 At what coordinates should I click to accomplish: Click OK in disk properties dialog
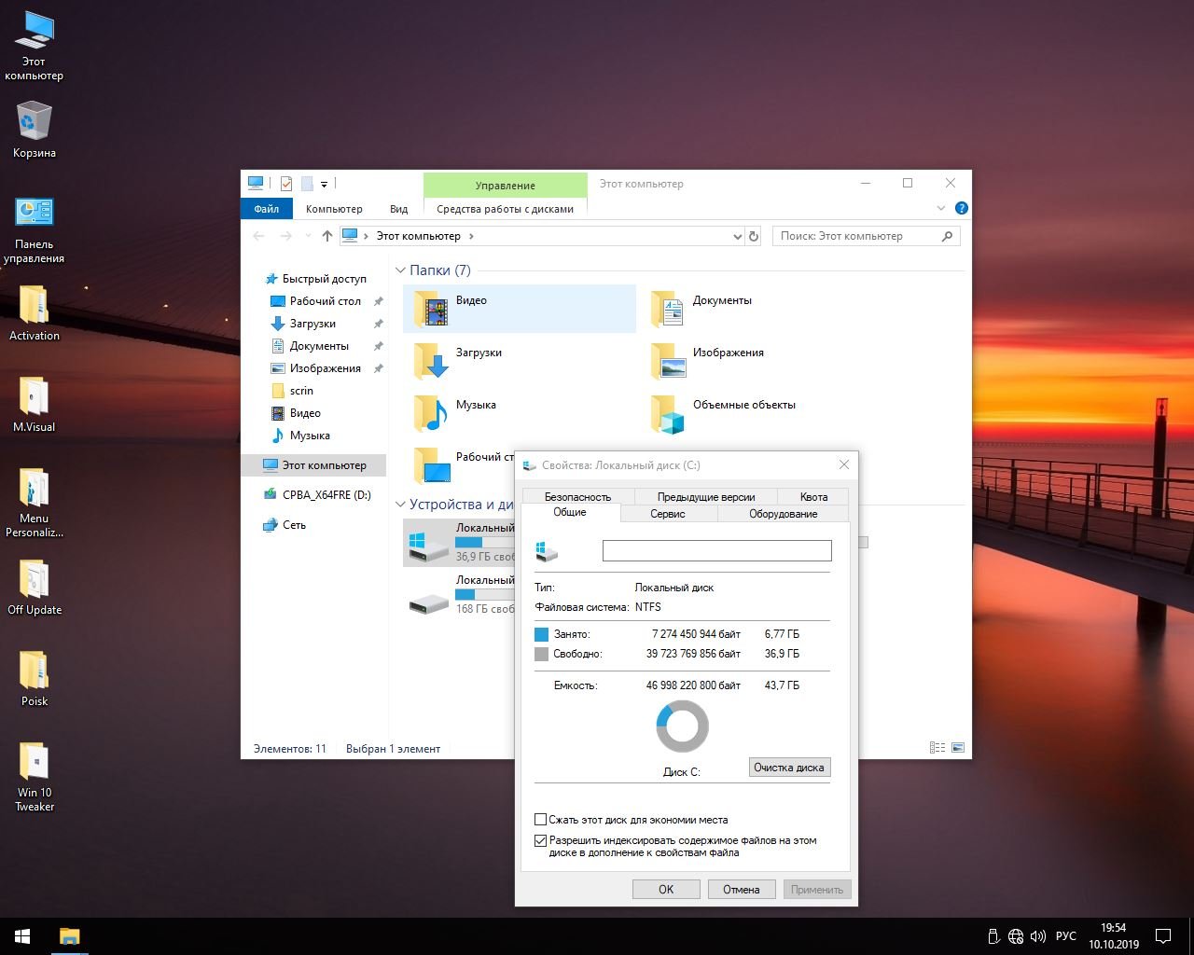[666, 889]
